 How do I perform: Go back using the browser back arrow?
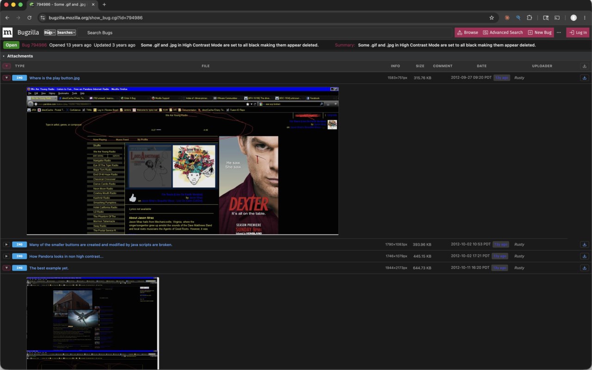coord(7,18)
